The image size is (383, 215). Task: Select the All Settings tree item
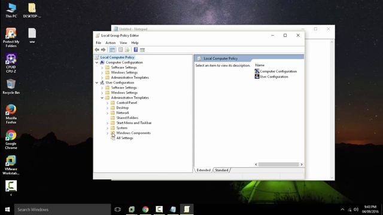pyautogui.click(x=124, y=138)
